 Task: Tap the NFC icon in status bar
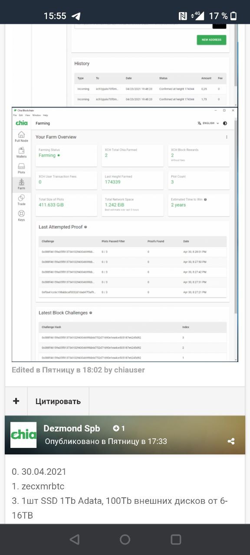[183, 16]
